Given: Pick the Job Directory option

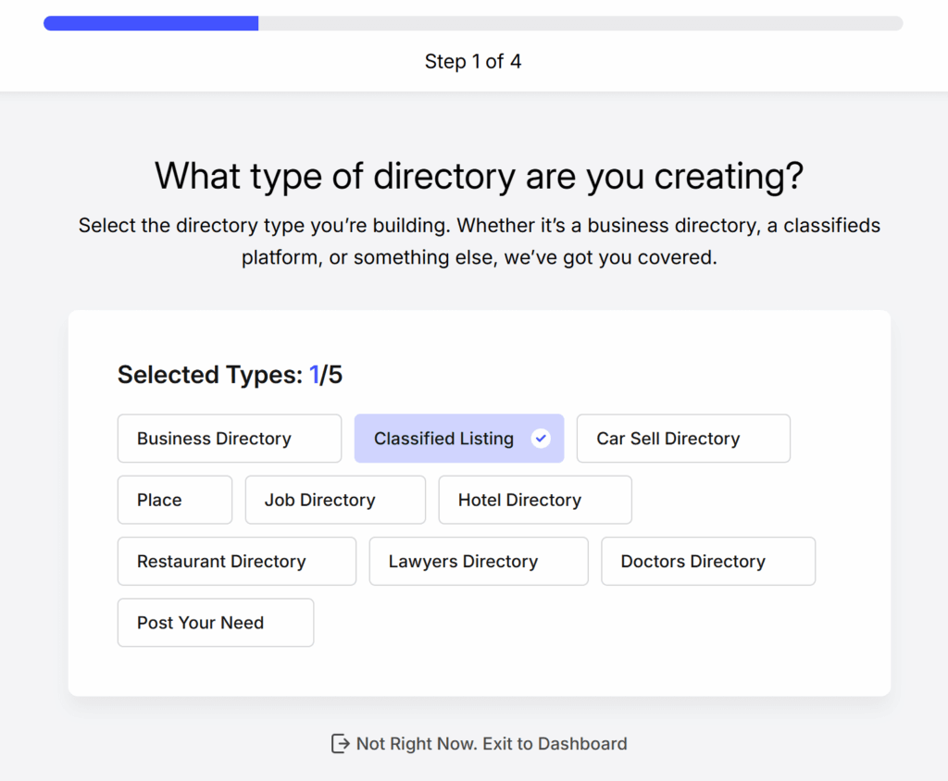Looking at the screenshot, I should [x=334, y=500].
